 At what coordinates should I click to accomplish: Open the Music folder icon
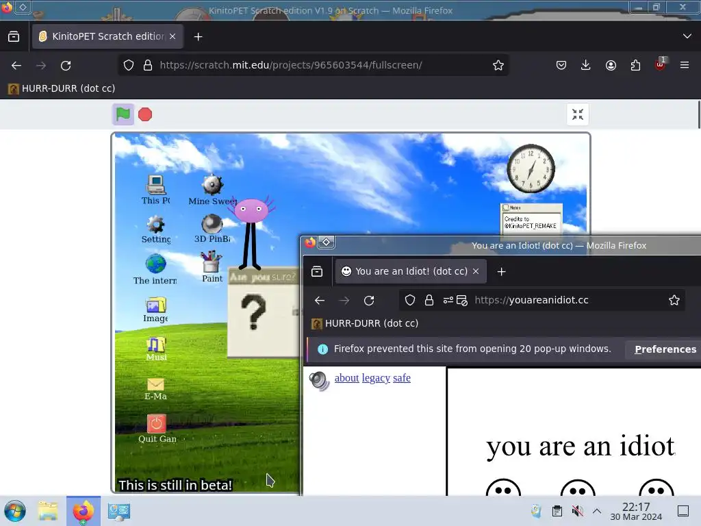[156, 349]
